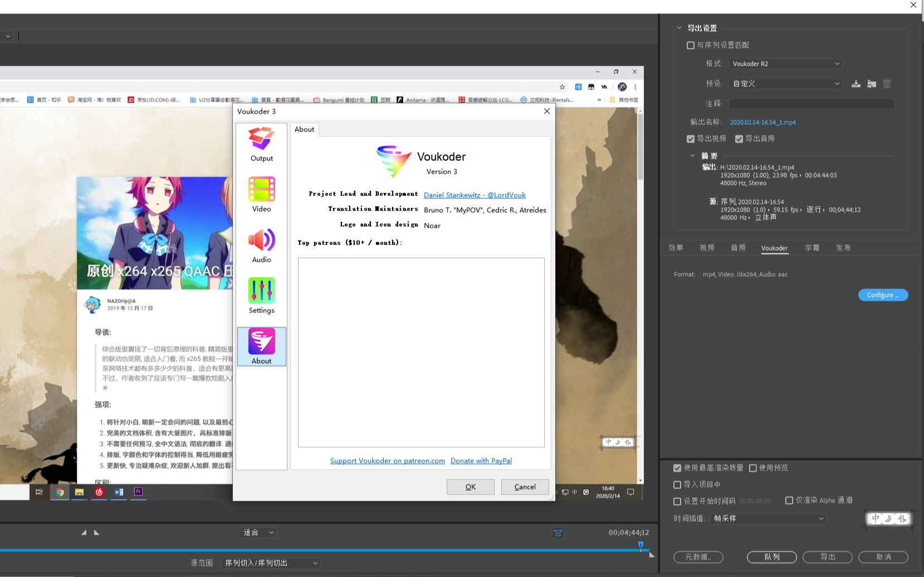Select the About section in Voukoder sidebar
Image resolution: width=924 pixels, height=577 pixels.
coord(261,346)
